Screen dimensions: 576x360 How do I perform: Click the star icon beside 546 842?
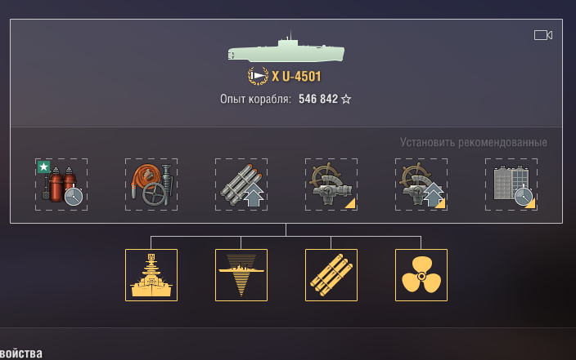(x=346, y=99)
